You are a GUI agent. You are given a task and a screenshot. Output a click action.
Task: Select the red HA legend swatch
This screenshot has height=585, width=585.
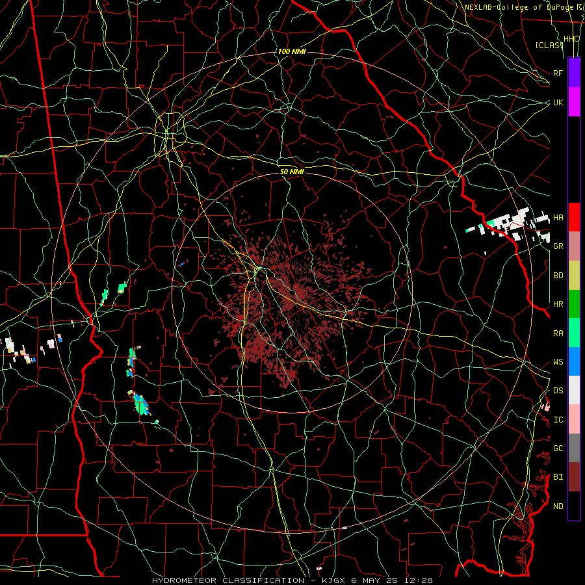point(574,217)
